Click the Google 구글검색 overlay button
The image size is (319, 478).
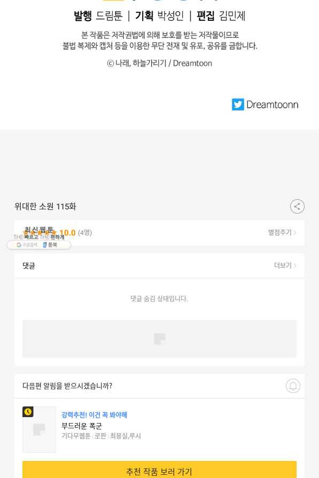(27, 245)
